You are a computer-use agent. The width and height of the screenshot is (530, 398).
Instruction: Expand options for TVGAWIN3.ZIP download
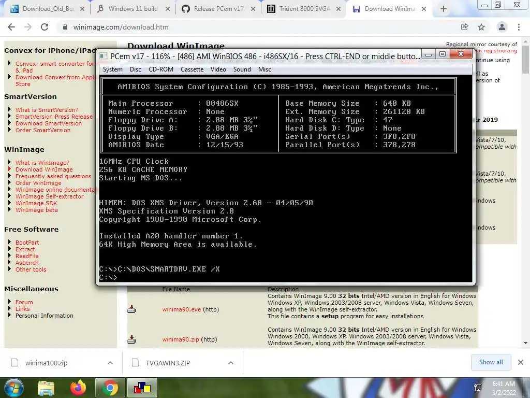pos(231,363)
